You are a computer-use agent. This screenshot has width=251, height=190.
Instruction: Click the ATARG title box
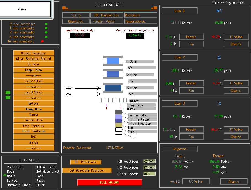[25, 9]
